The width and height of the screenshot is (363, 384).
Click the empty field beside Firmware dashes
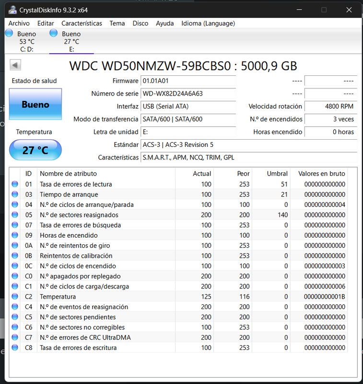331,81
